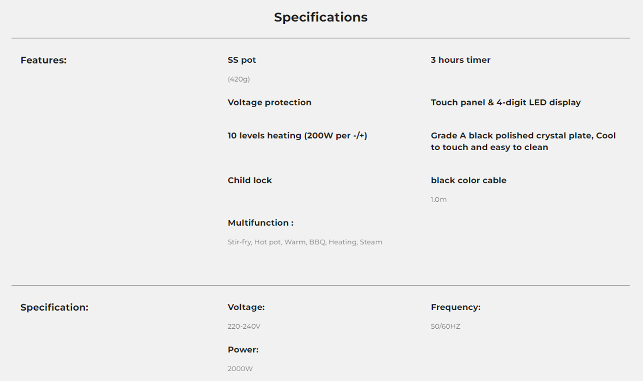Select the Child lock feature text
The height and width of the screenshot is (381, 643).
pos(250,180)
